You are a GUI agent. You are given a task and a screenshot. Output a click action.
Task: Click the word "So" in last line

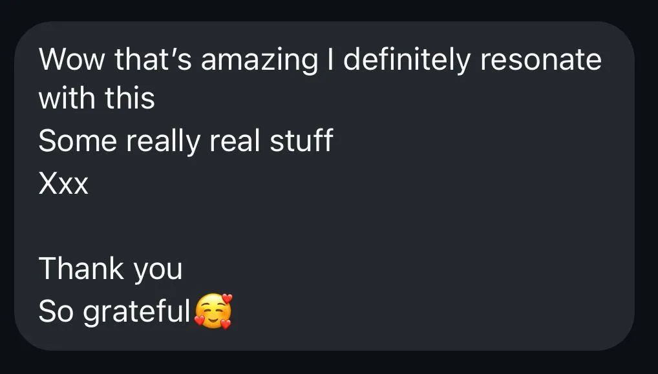pos(56,311)
